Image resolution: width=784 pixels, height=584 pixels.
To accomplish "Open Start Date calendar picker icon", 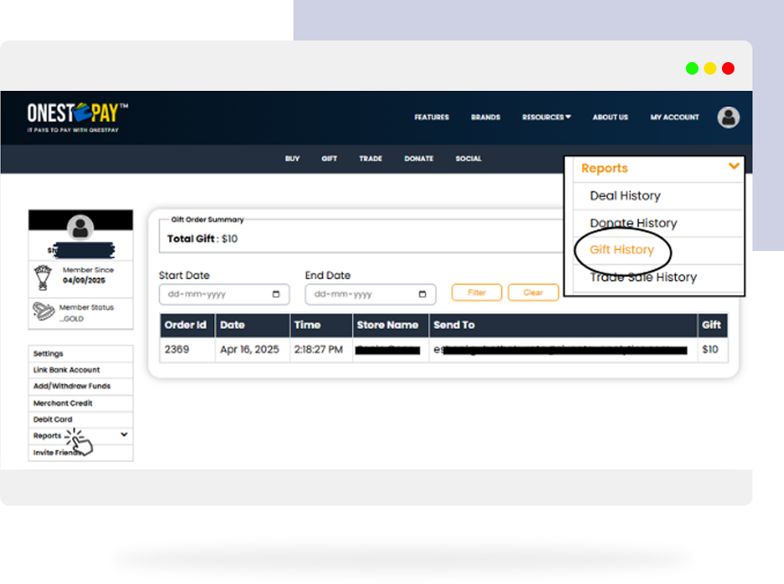I will click(x=276, y=294).
